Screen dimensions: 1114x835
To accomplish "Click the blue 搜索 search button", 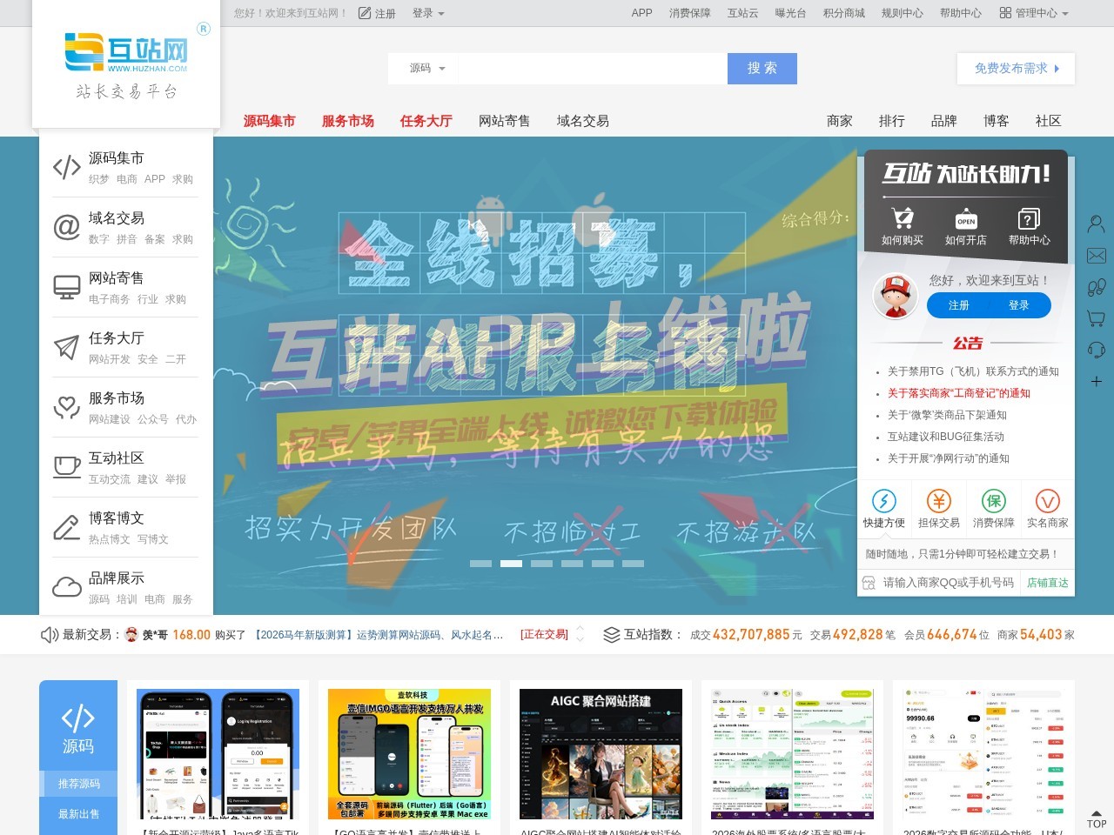I will tap(762, 69).
